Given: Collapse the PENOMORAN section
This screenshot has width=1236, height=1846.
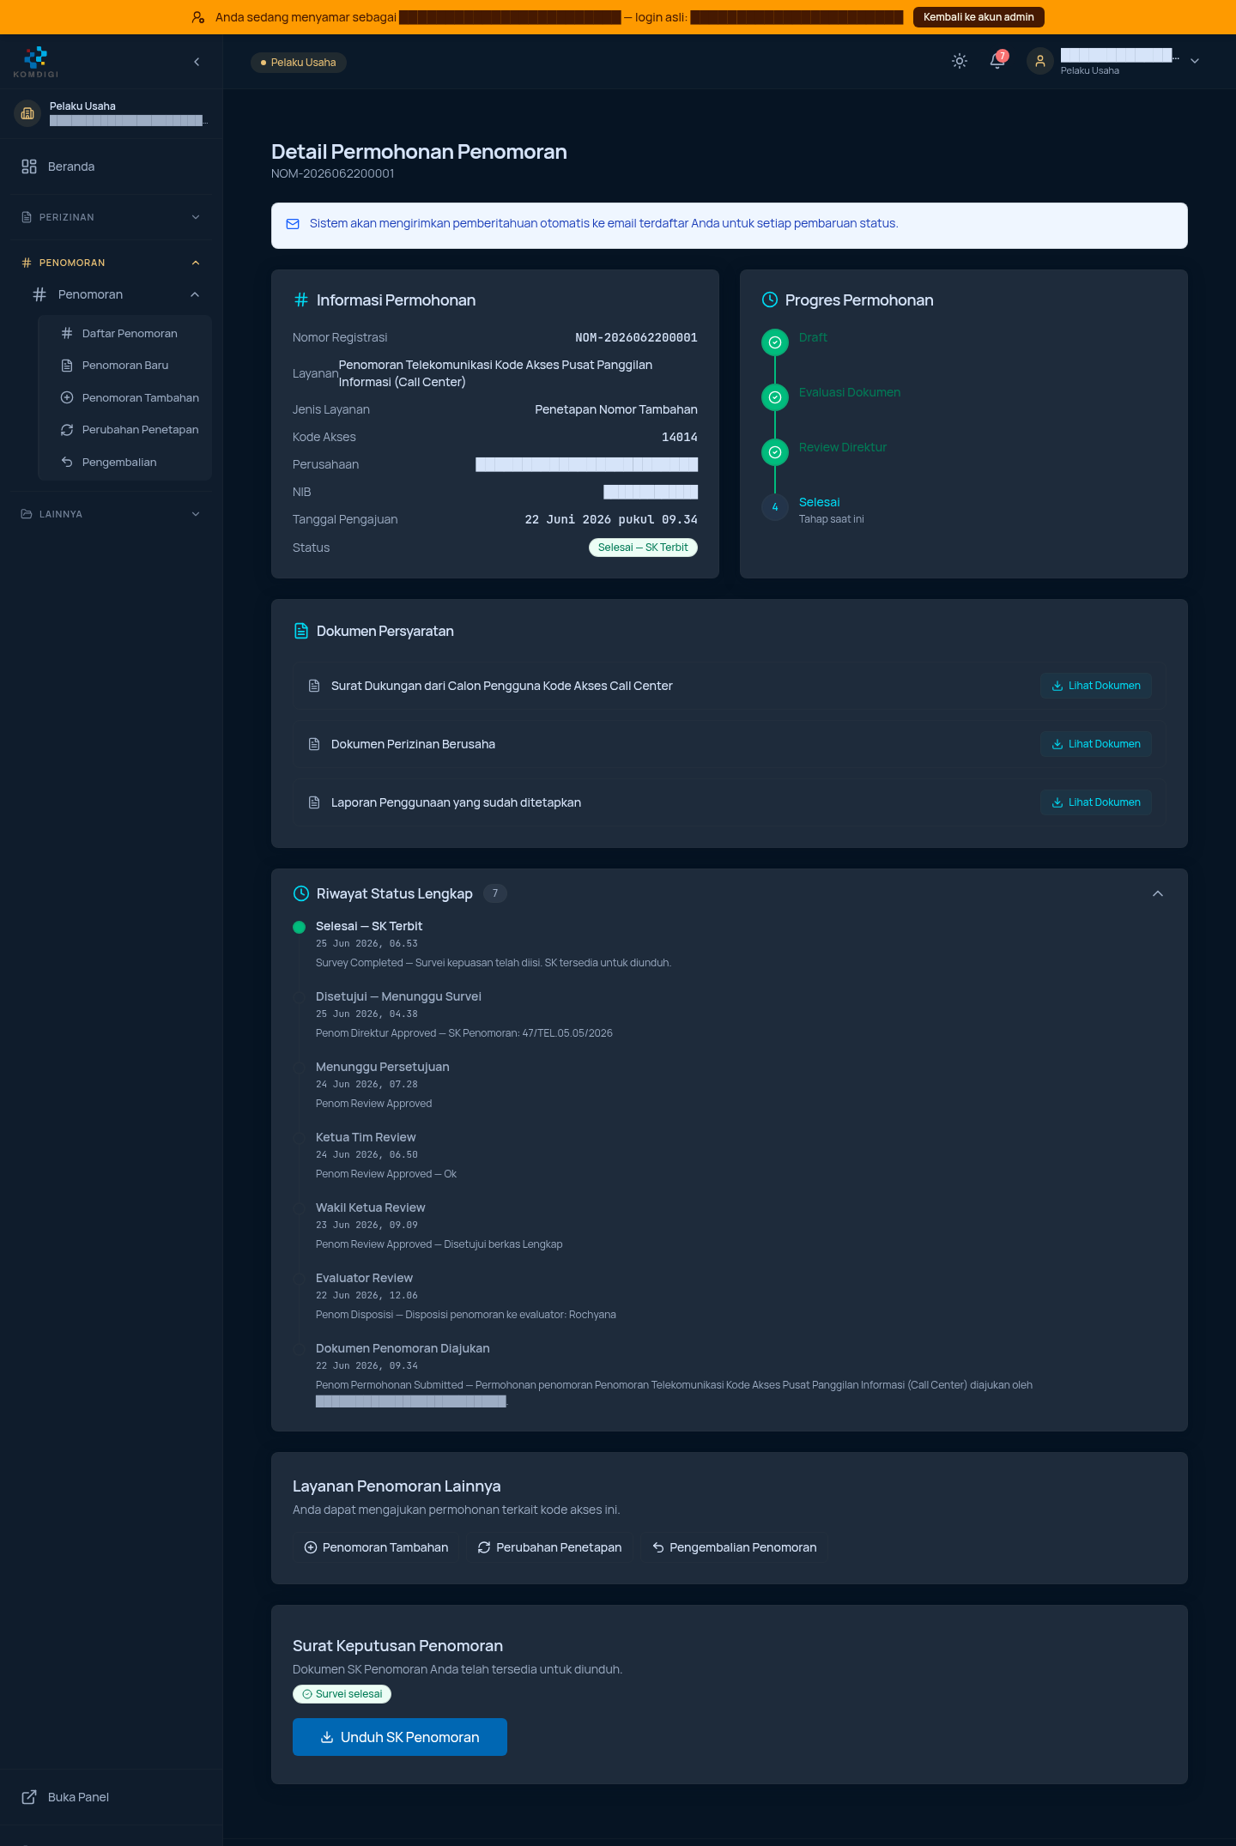Looking at the screenshot, I should pyautogui.click(x=112, y=263).
